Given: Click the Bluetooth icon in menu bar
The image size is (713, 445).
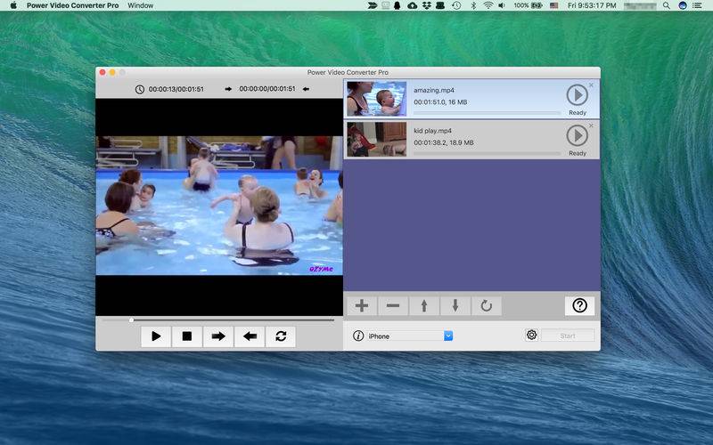Looking at the screenshot, I should click(473, 5).
